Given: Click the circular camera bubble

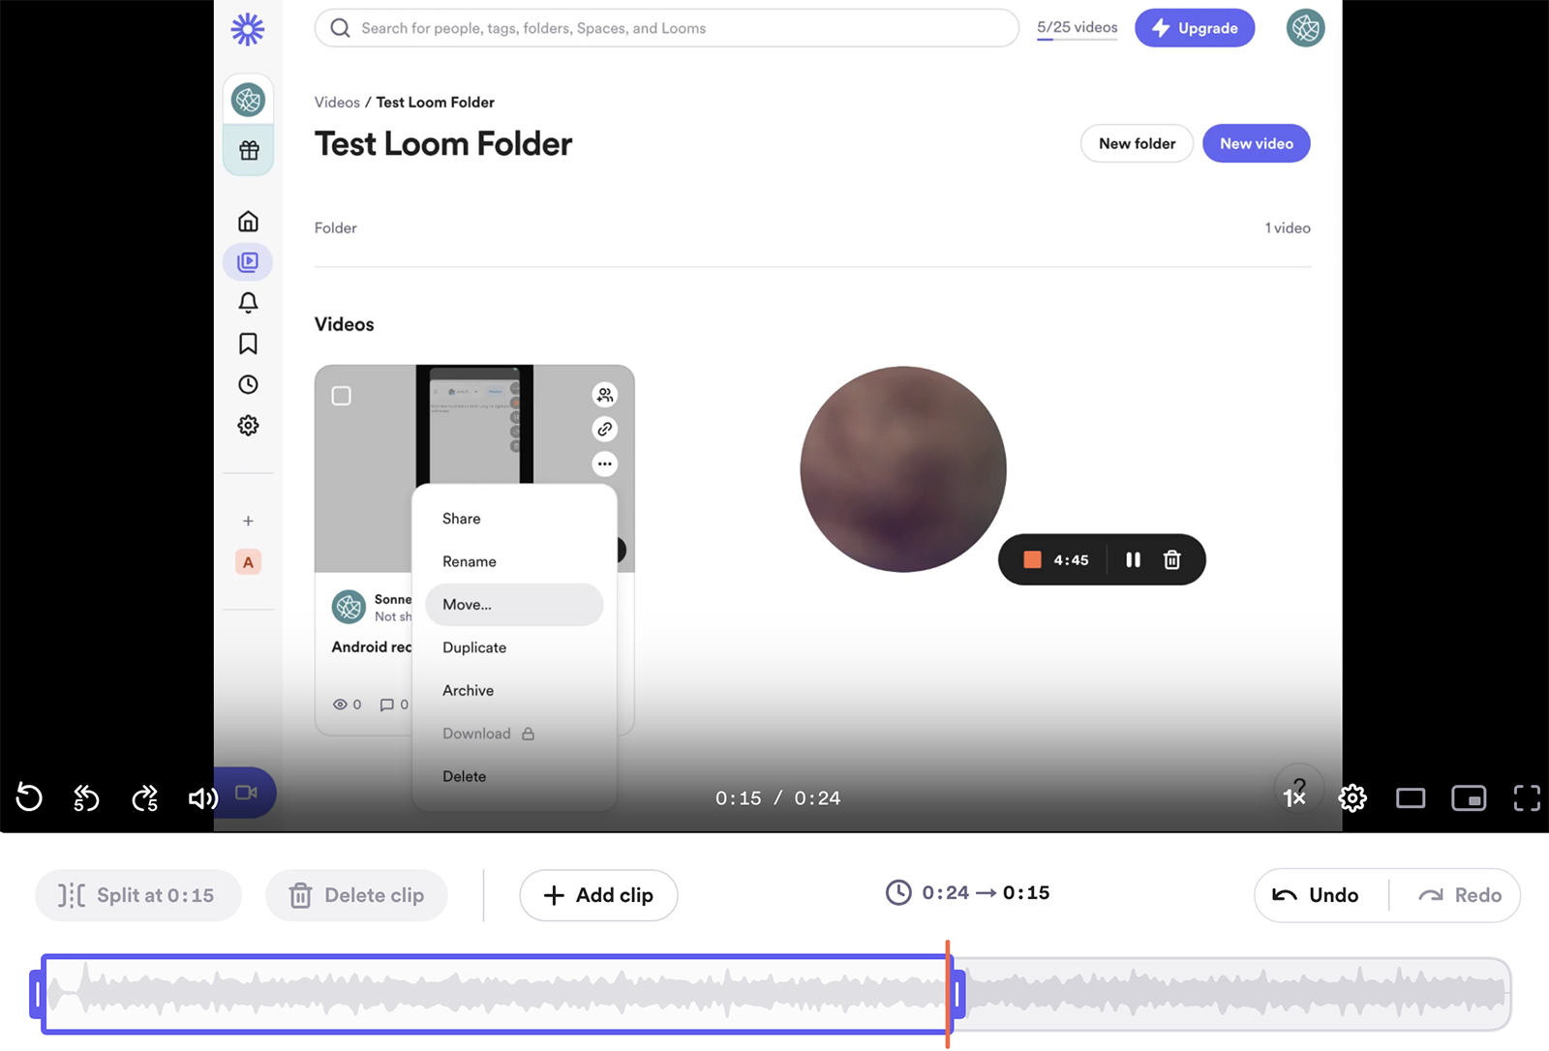Looking at the screenshot, I should tap(903, 469).
